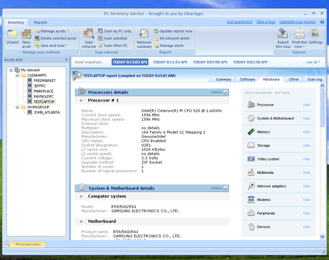Screen dimensions: 329x260
Task: Jump to Network adapters section
Action: [271, 186]
